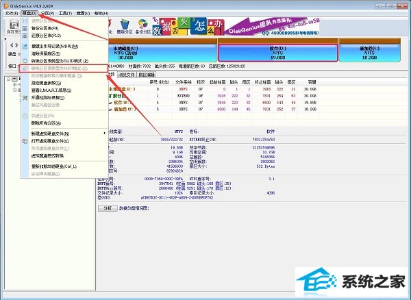Click the 分析 button
This screenshot has width=411, height=300.
tap(108, 208)
